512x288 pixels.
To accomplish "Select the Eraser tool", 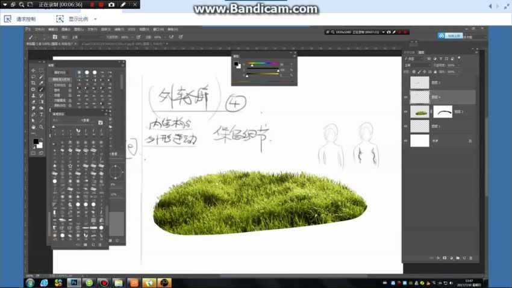I will (x=33, y=102).
